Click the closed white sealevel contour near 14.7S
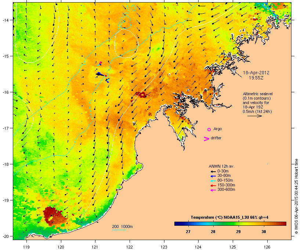Image resolution: width=301 pixels, height=250 pixels. [126, 43]
